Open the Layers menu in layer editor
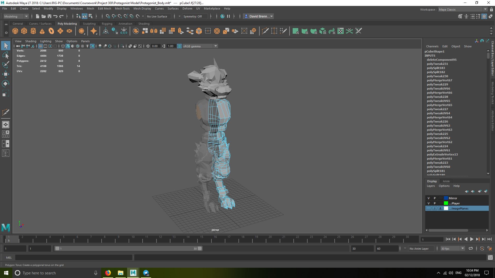 coord(431,186)
